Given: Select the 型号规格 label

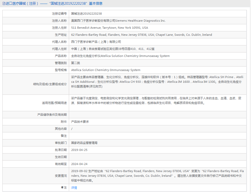Looking at the screenshot, I should point(61,70).
